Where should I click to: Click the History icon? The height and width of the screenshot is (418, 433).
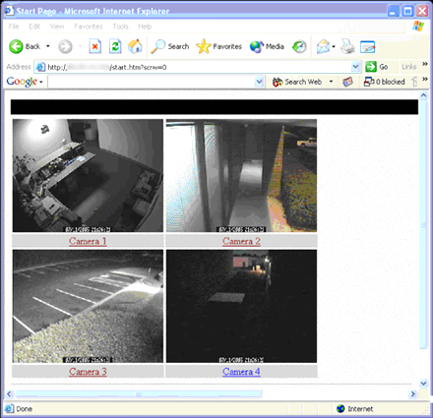(x=299, y=46)
